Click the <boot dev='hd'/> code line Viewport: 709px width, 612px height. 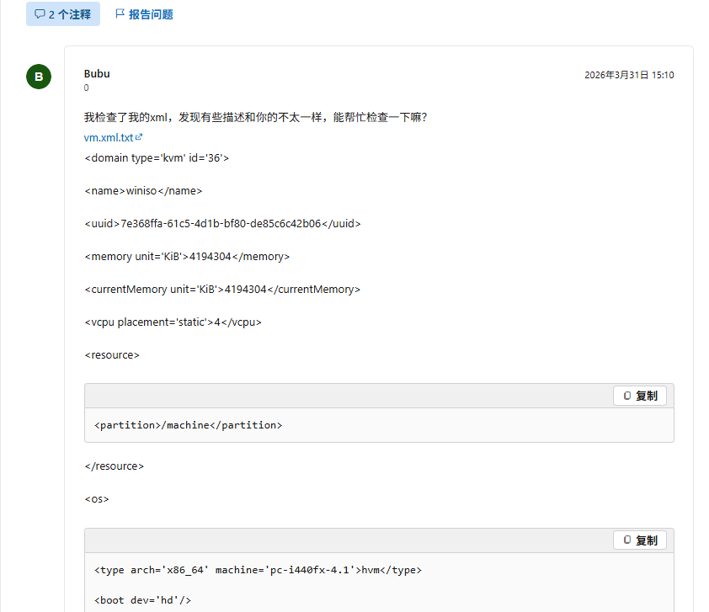142,600
